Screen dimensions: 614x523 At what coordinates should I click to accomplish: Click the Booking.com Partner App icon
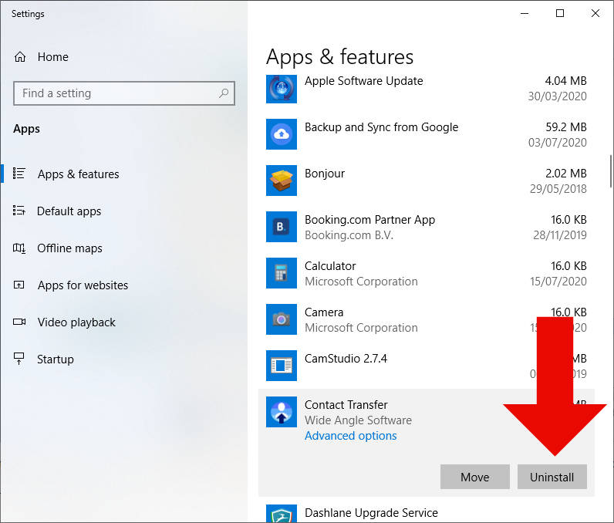pos(281,227)
